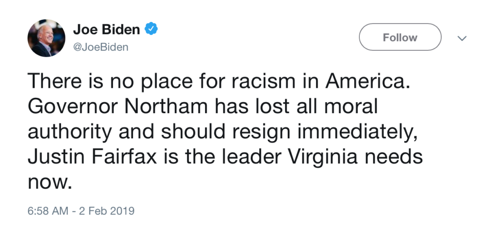Click the word "America." in first line
The width and height of the screenshot is (492, 228).
pos(368,81)
